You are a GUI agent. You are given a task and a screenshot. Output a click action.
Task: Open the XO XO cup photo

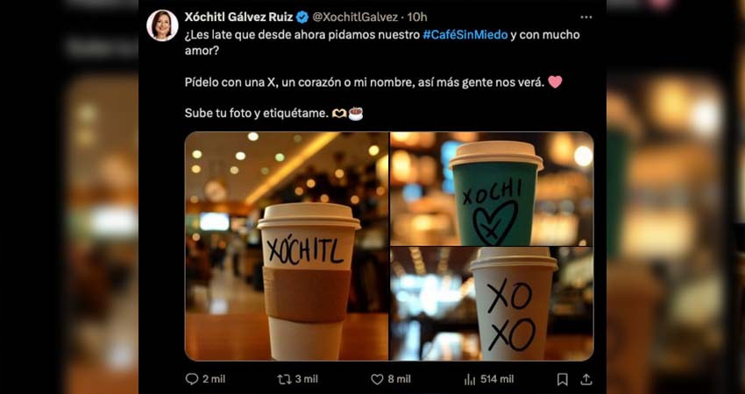coord(492,304)
